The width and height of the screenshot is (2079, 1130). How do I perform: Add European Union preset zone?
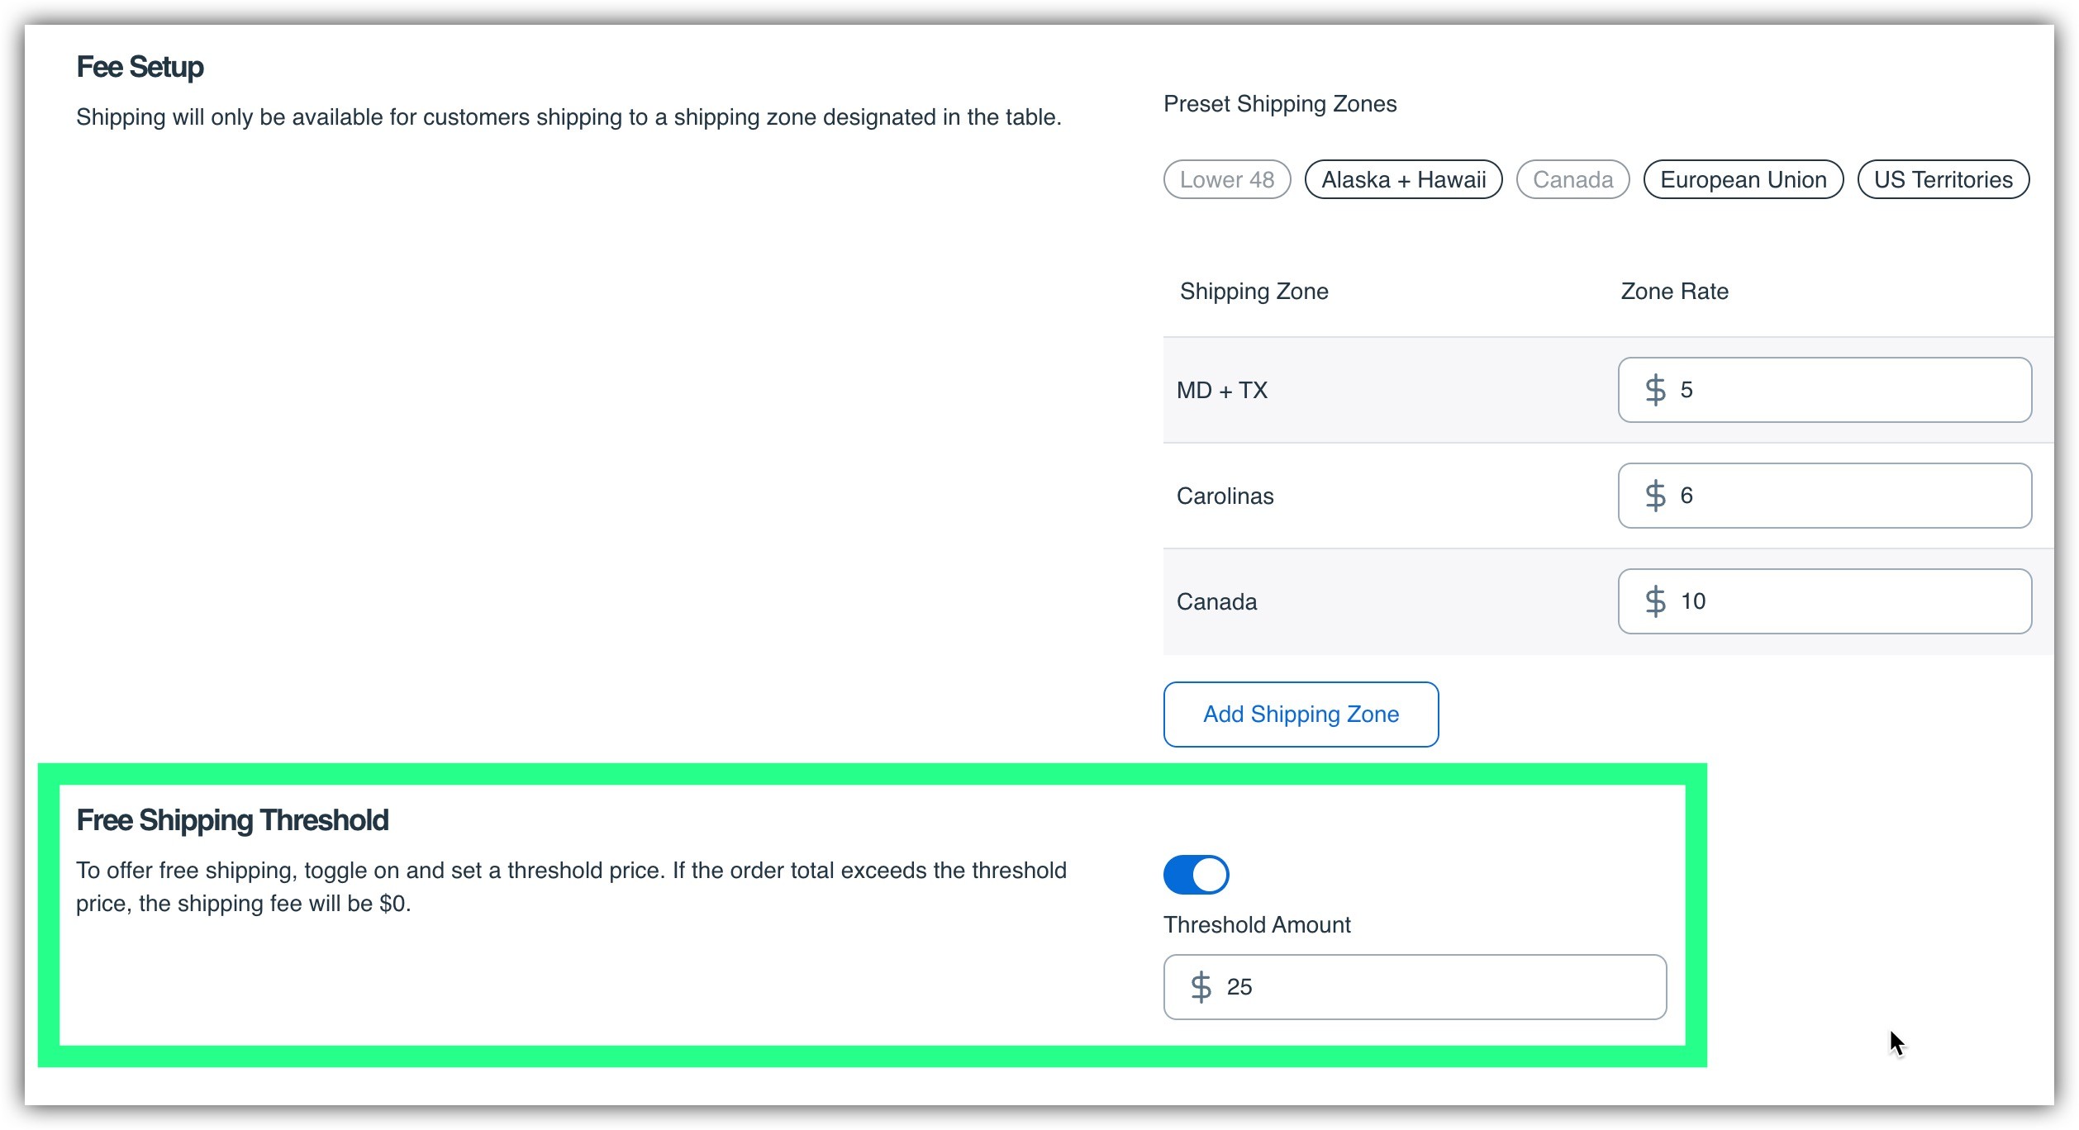tap(1743, 179)
